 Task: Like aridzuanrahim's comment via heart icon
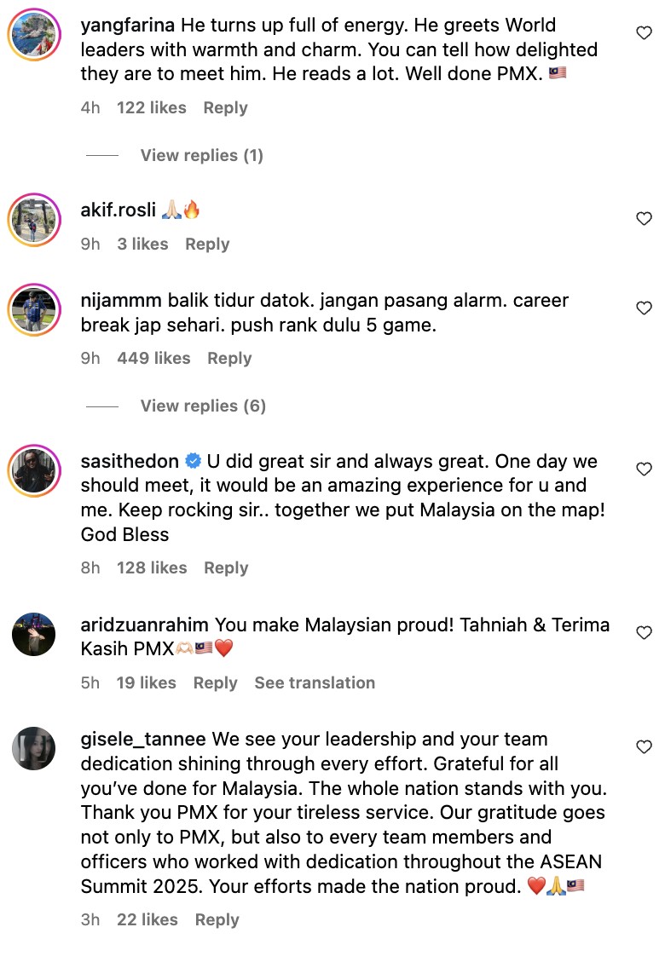pos(645,633)
